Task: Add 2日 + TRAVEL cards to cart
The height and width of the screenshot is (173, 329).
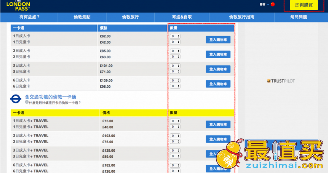Action: (218, 139)
